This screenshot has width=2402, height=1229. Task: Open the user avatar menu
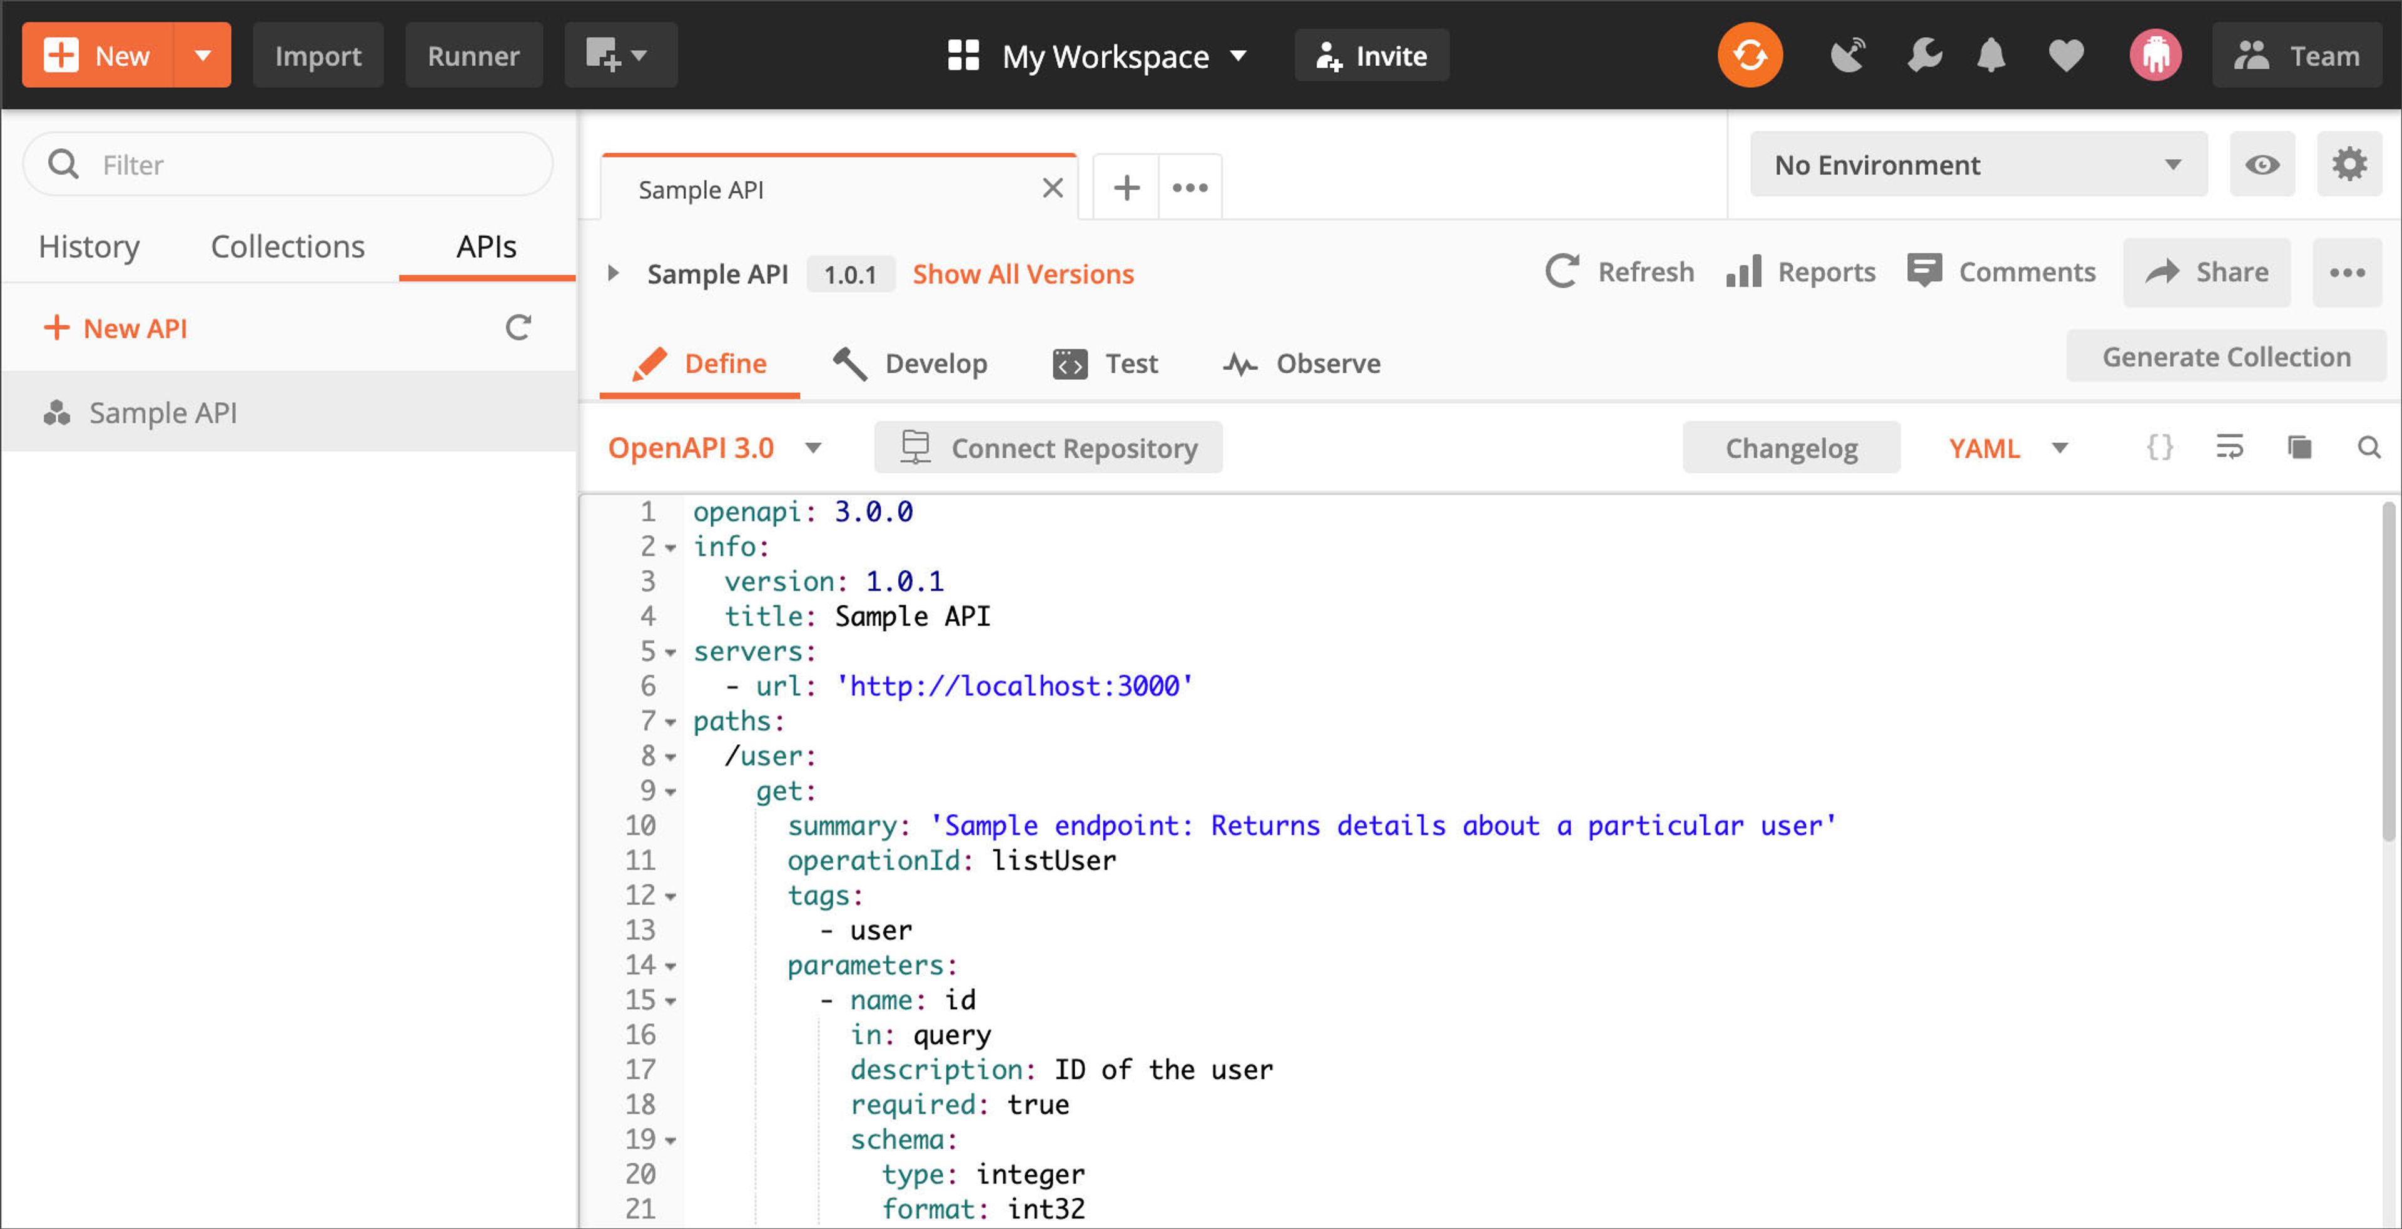point(2155,55)
